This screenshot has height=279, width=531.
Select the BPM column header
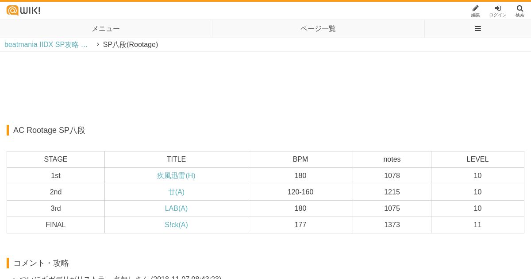point(300,159)
